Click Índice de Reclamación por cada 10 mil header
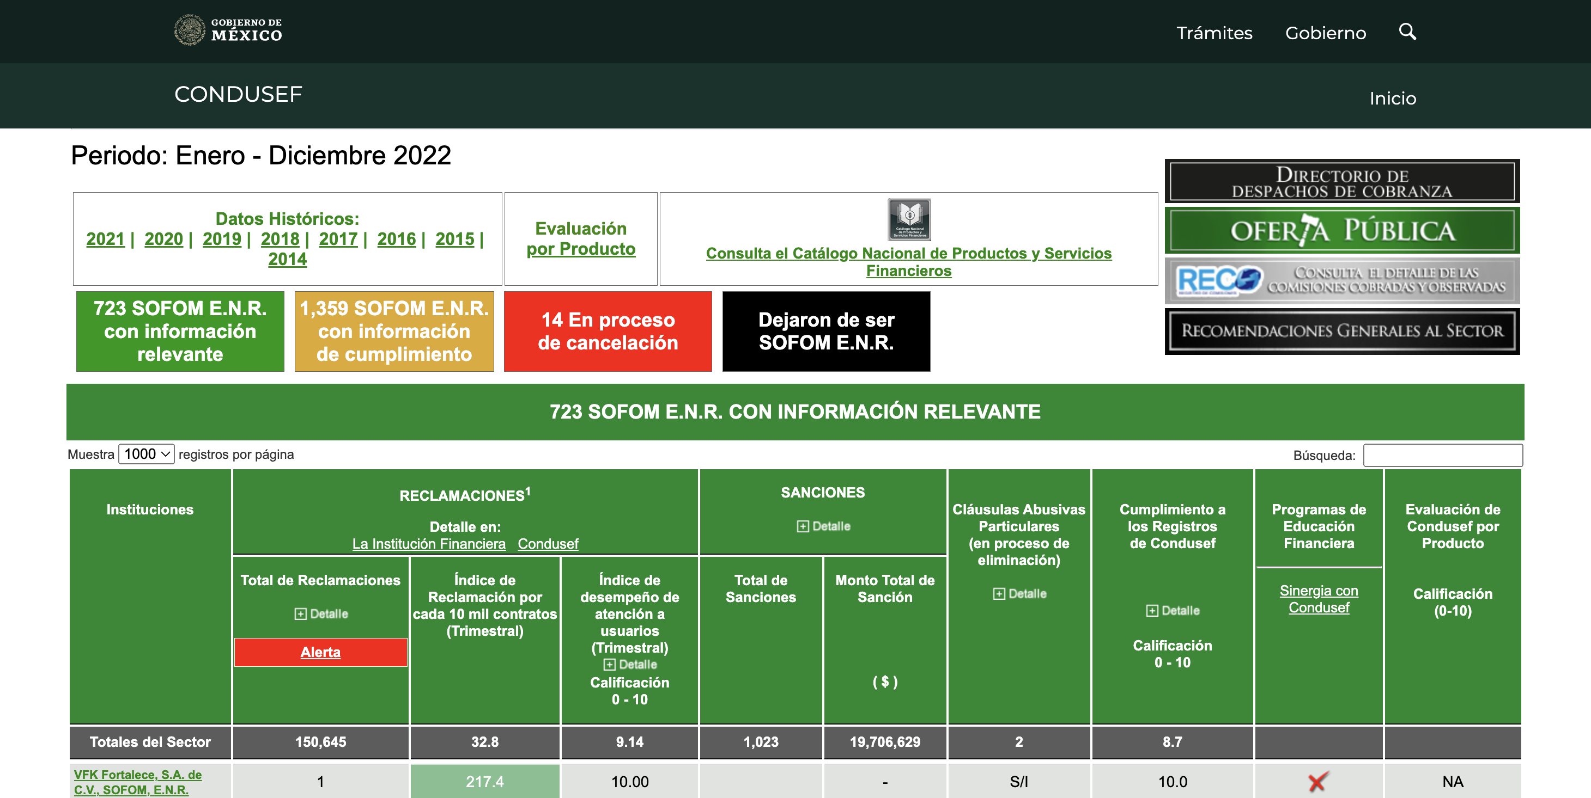 (485, 605)
